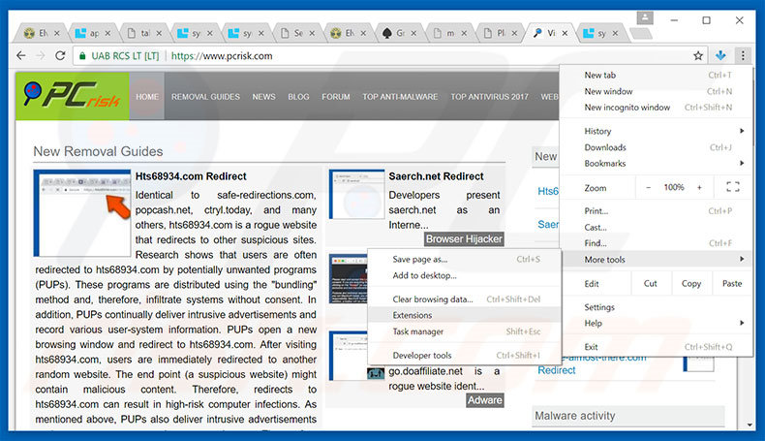Switch to the last 'sy' tab
765x441 pixels.
(x=599, y=33)
